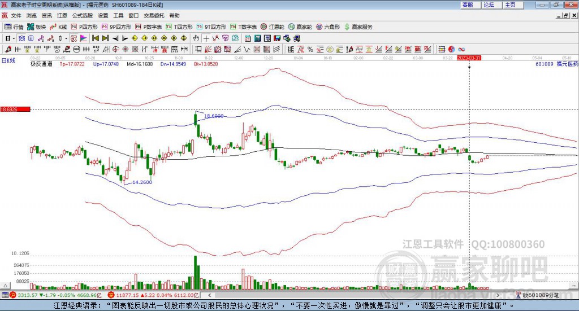
Task: Click the 客服 customer service button
Action: point(470,5)
